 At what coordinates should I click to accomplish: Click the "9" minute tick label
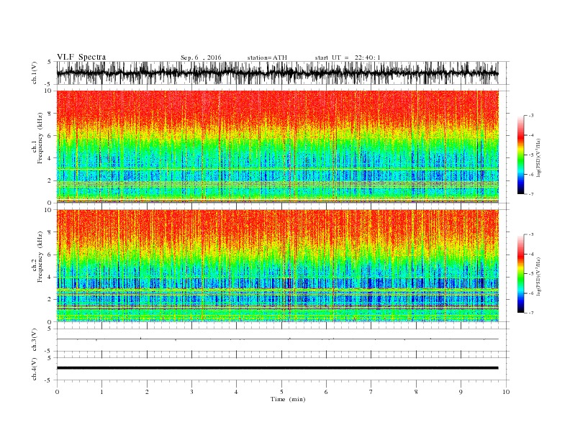point(461,392)
